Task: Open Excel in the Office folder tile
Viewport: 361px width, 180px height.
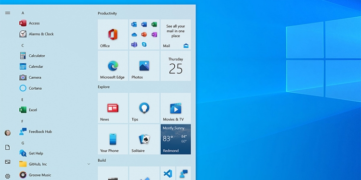Action: [154, 24]
